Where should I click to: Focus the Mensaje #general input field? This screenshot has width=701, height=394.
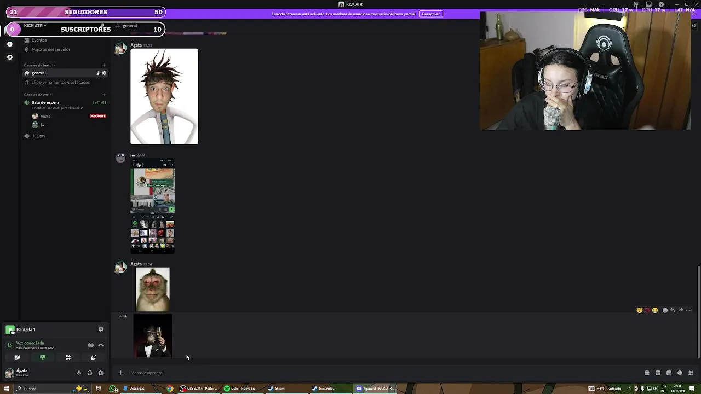coord(383,373)
